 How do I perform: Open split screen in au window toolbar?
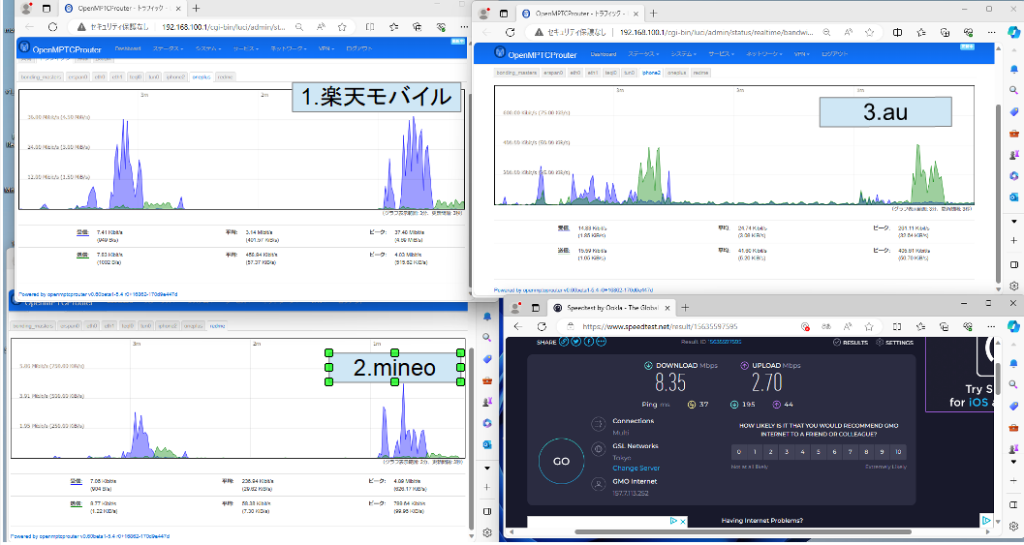pyautogui.click(x=897, y=32)
